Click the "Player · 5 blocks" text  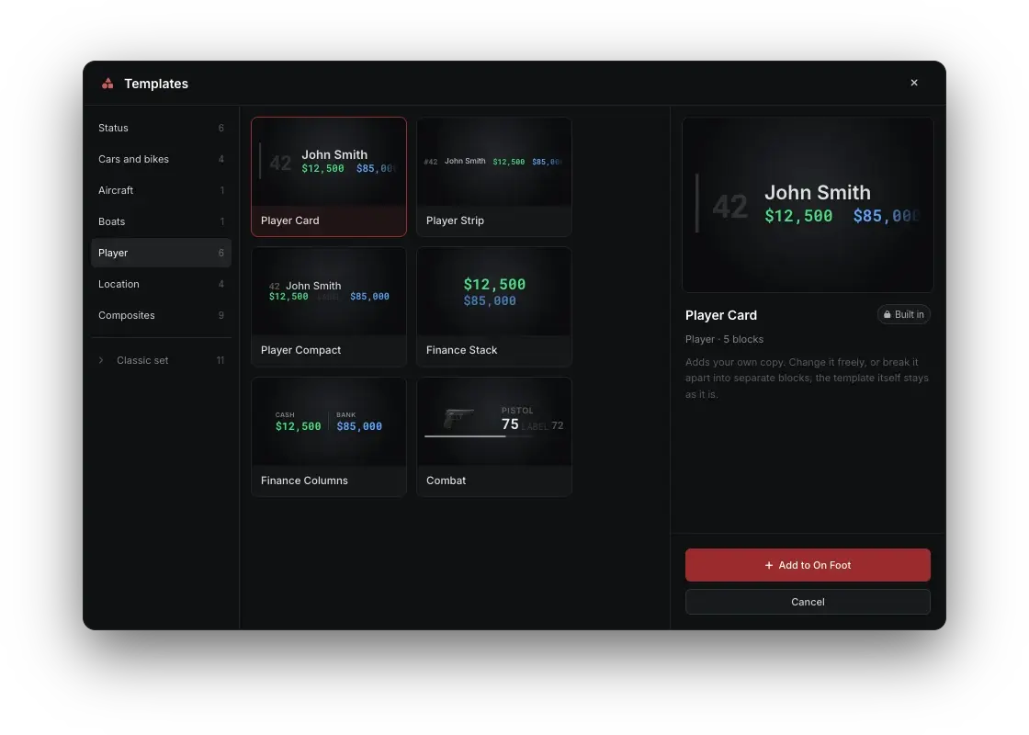pyautogui.click(x=725, y=339)
